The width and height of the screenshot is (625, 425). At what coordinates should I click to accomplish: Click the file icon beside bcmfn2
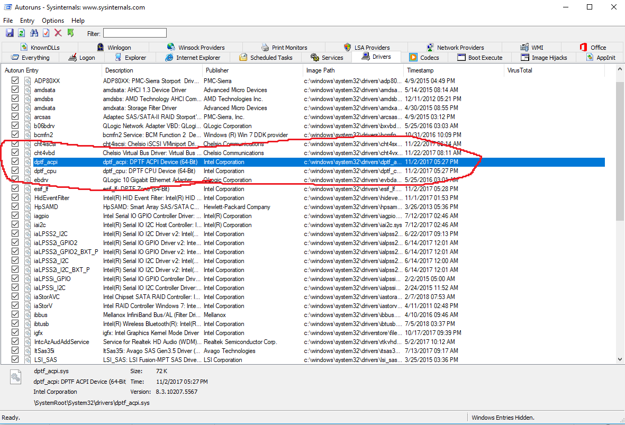[x=28, y=135]
